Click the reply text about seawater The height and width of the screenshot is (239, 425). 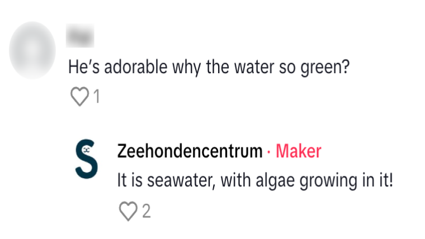255,181
